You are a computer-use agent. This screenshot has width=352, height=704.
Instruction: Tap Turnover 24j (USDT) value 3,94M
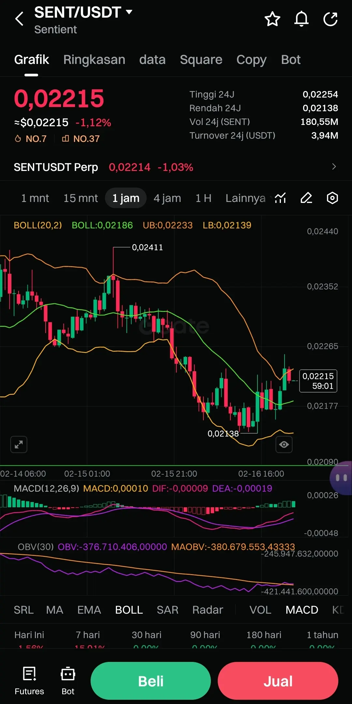pos(325,135)
